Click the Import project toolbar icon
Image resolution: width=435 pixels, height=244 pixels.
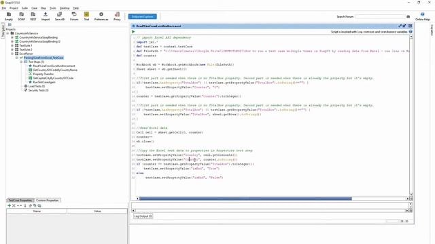[46, 16]
